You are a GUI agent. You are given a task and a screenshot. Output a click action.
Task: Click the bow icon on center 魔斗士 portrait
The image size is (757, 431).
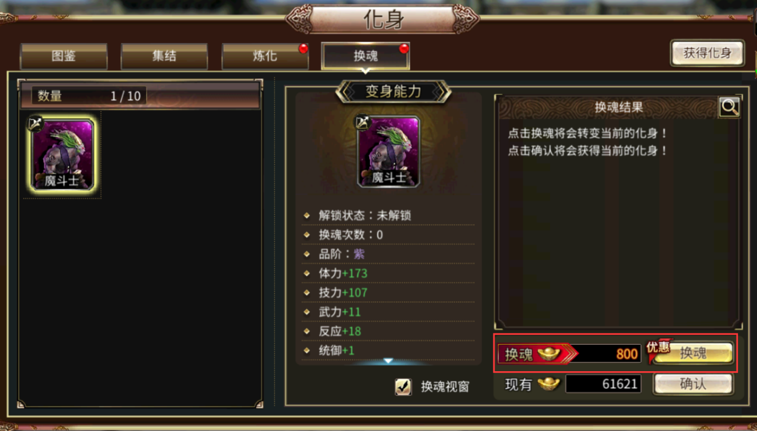(362, 122)
